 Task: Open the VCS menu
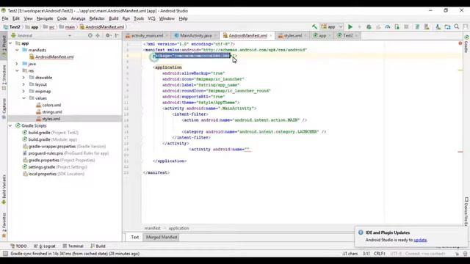click(x=151, y=18)
